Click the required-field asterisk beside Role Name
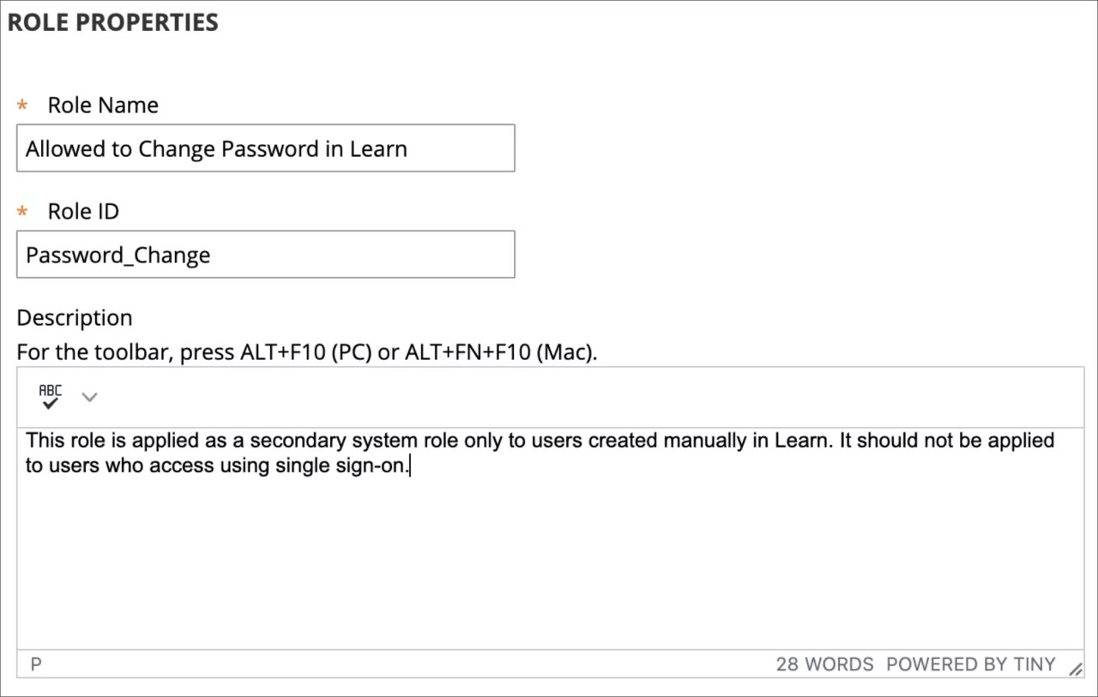 tap(21, 105)
